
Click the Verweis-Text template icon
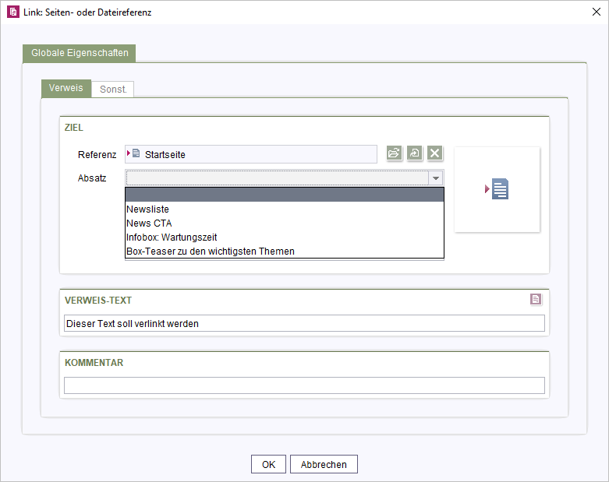[x=536, y=299]
